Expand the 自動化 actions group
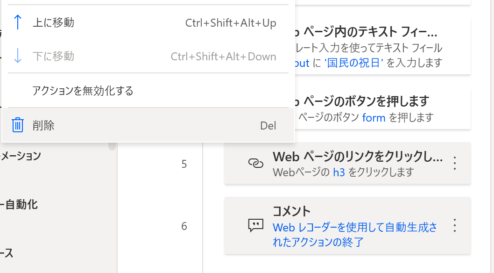Screen dimensions: 494x273 (19, 205)
